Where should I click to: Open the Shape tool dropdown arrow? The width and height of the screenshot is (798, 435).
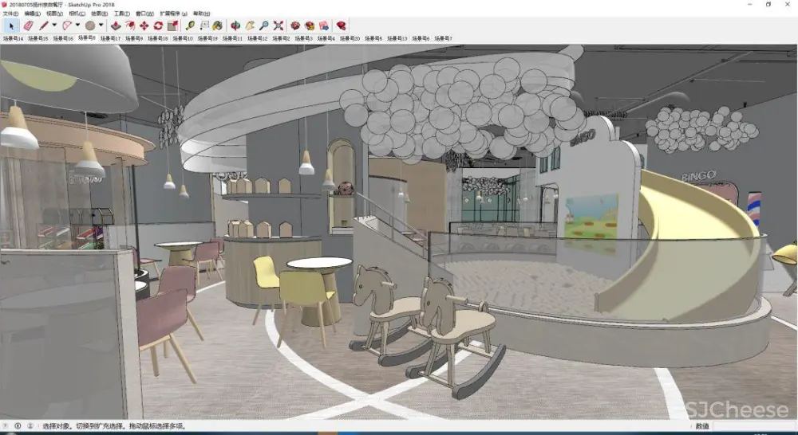pyautogui.click(x=101, y=25)
